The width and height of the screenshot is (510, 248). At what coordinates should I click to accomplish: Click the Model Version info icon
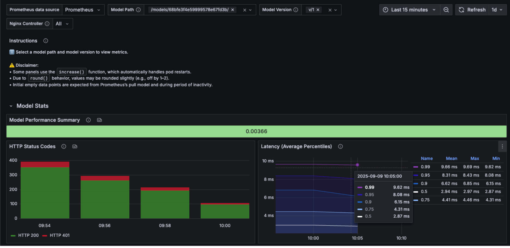296,10
